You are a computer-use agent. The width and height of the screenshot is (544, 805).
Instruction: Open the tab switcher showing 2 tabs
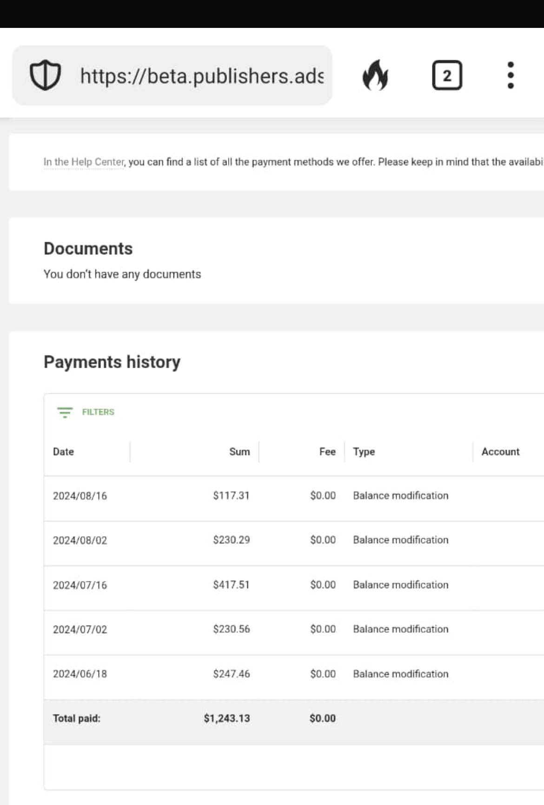pyautogui.click(x=446, y=75)
